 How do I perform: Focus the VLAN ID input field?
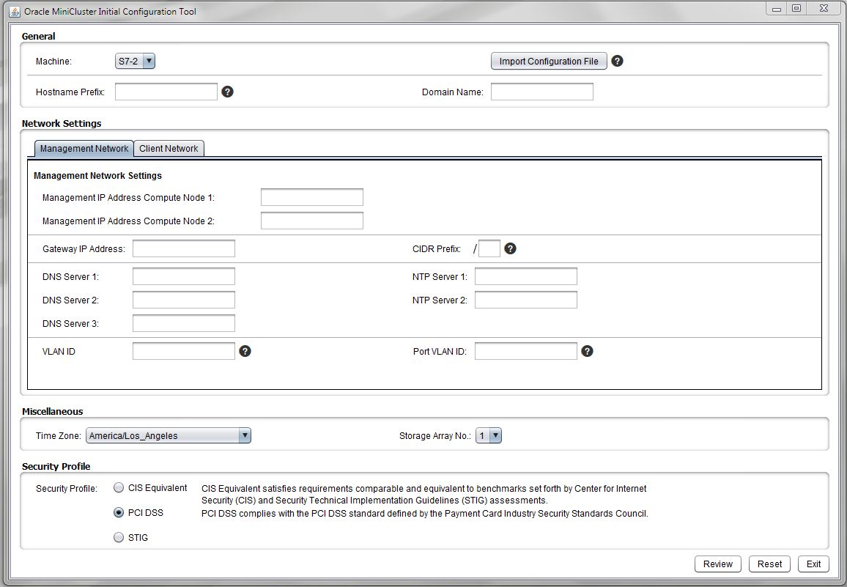click(x=184, y=351)
